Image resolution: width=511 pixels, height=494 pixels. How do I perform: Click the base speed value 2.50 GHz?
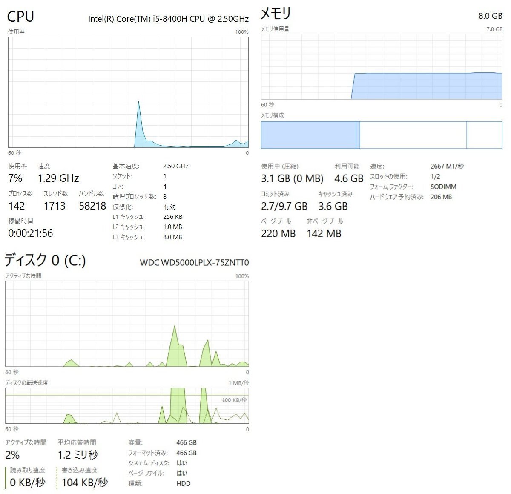175,166
